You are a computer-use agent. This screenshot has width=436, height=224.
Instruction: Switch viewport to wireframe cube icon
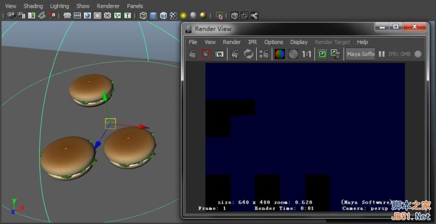pos(143,16)
